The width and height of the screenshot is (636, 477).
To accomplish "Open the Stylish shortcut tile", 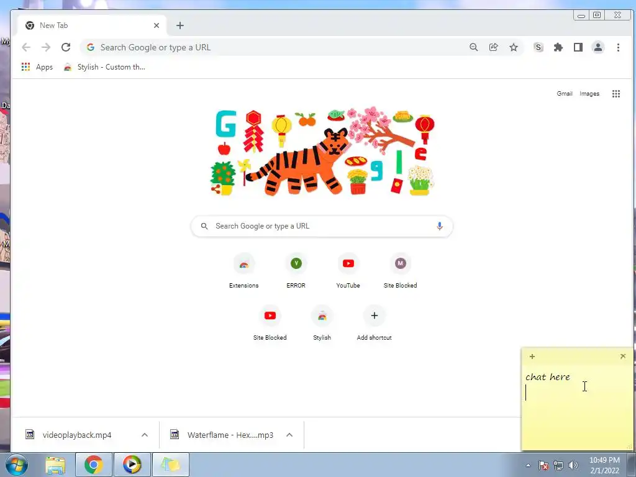I will [x=322, y=322].
